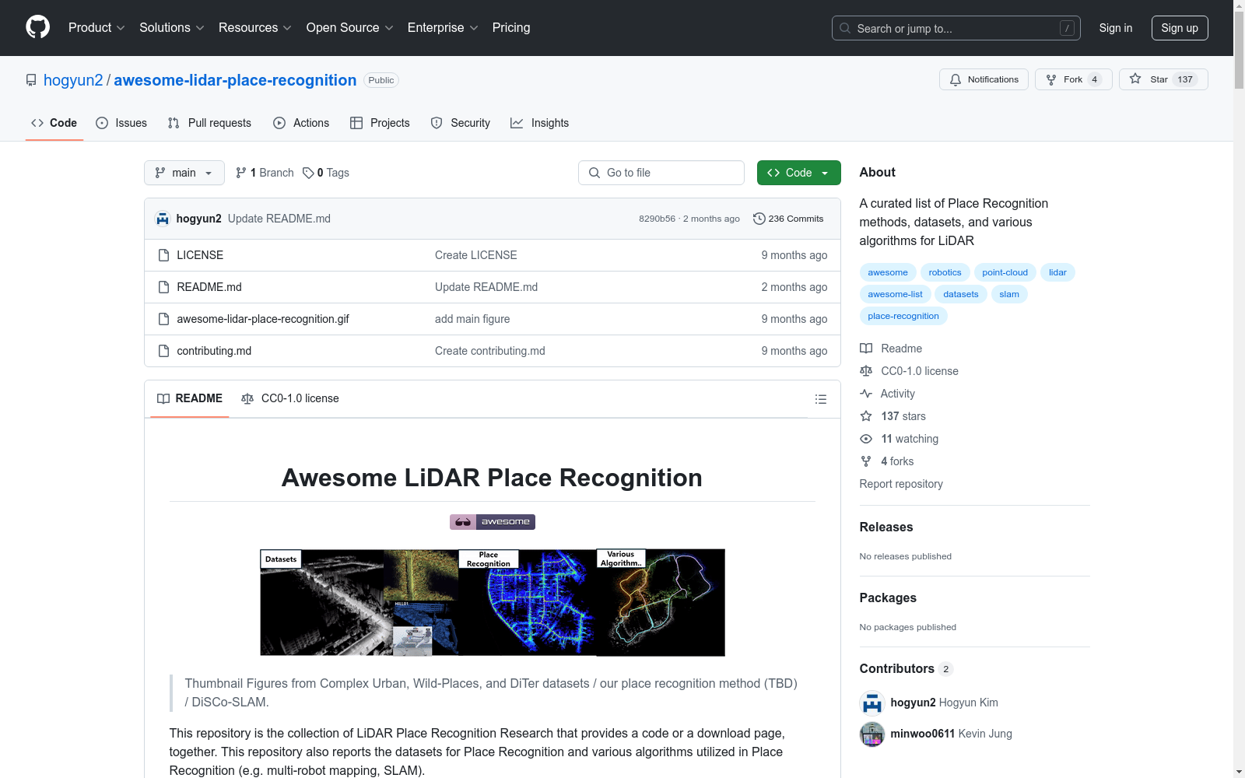Switch to the Issues tab

tap(121, 123)
